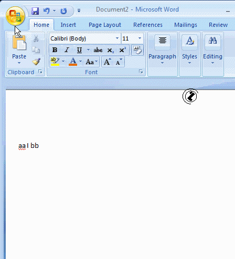235x259 pixels.
Task: Expand the Editing group
Action: (x=212, y=54)
